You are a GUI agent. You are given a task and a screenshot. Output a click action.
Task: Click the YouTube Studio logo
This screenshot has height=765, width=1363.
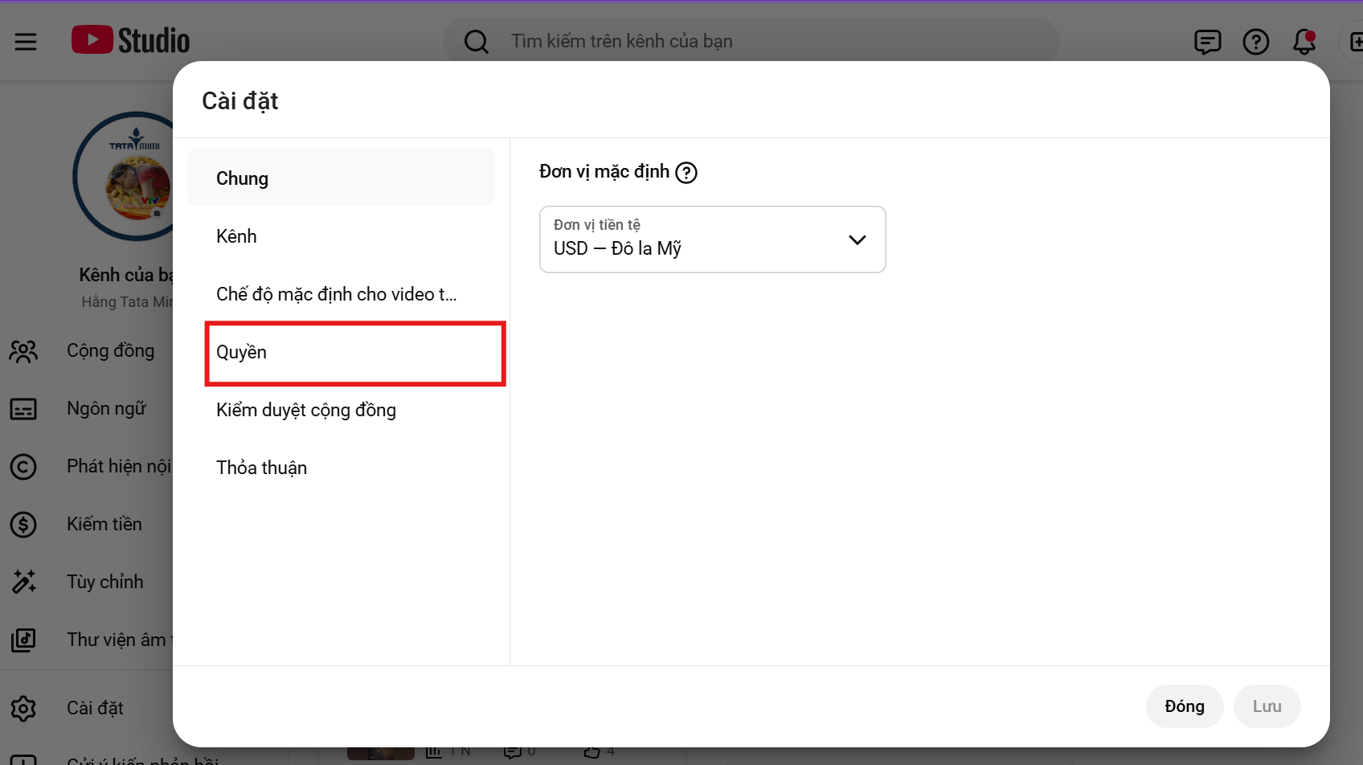[131, 40]
